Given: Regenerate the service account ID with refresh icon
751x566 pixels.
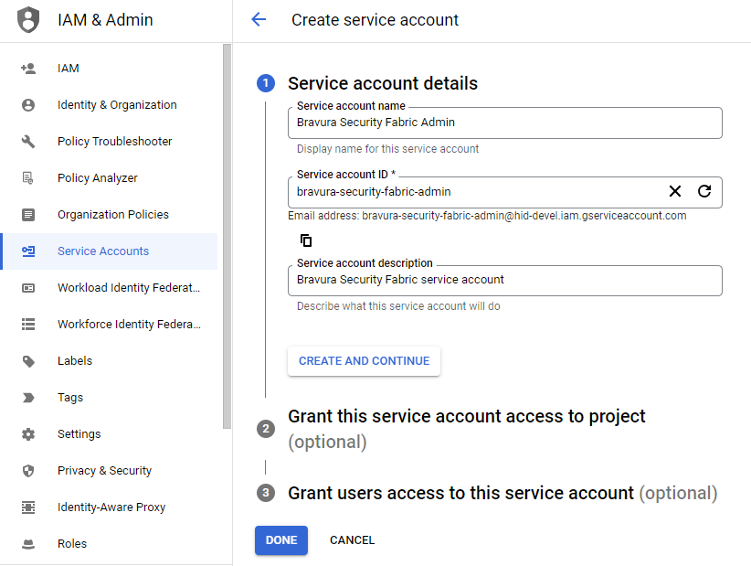Looking at the screenshot, I should click(x=703, y=191).
